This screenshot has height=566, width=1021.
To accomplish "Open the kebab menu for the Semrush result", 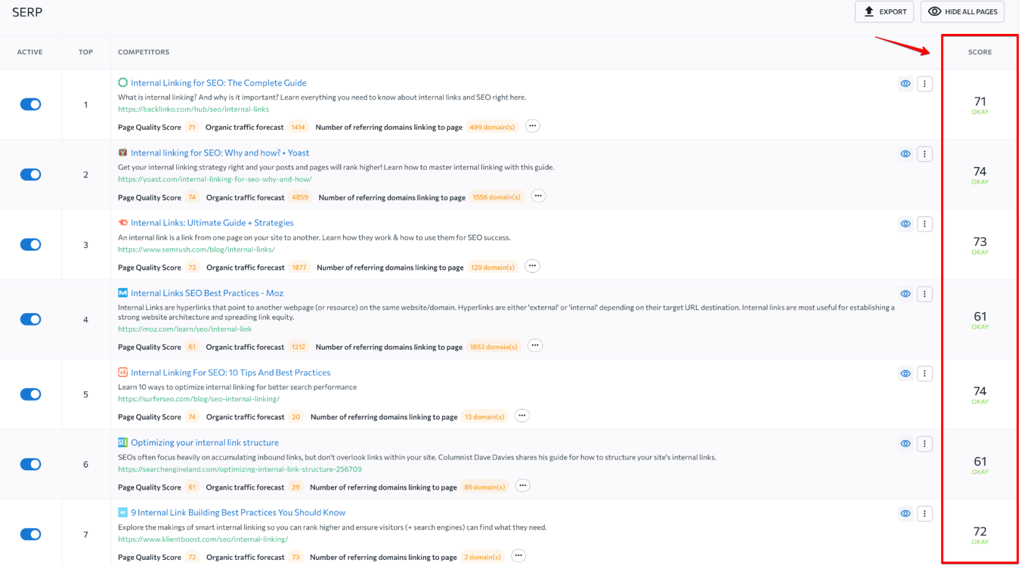I will coord(925,224).
